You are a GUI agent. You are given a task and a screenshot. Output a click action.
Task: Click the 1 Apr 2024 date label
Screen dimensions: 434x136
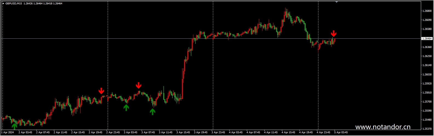[x=7, y=132]
